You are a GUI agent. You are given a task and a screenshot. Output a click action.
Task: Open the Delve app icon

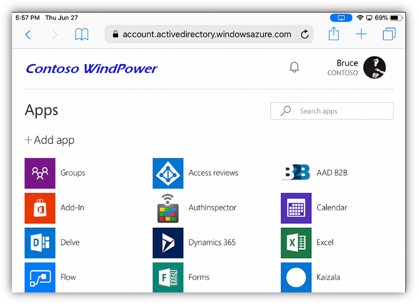point(40,243)
